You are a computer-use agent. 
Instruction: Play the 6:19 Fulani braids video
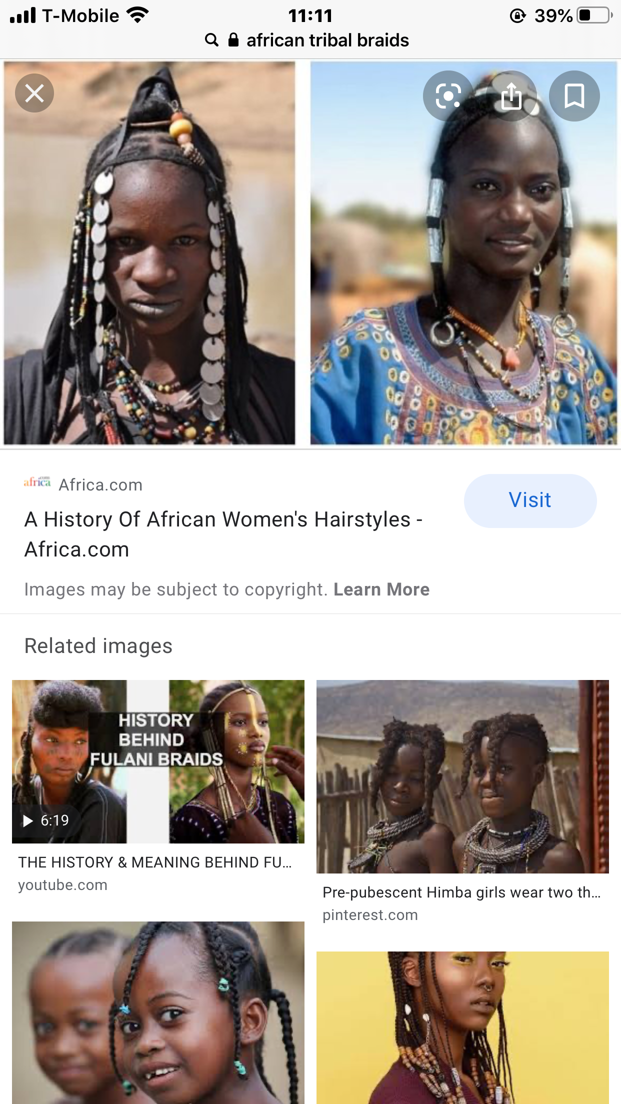point(158,761)
